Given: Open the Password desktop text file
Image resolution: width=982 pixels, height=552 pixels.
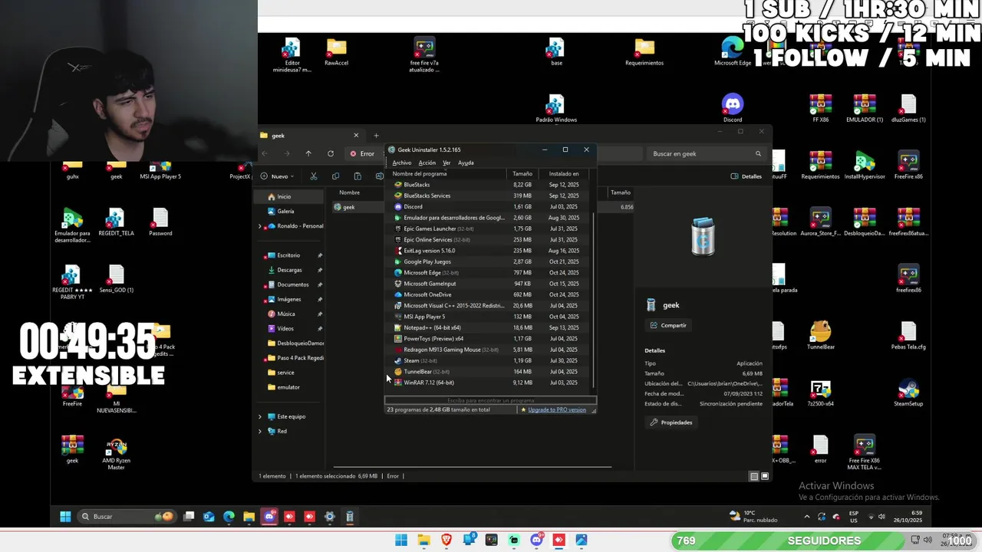Looking at the screenshot, I should (x=160, y=222).
